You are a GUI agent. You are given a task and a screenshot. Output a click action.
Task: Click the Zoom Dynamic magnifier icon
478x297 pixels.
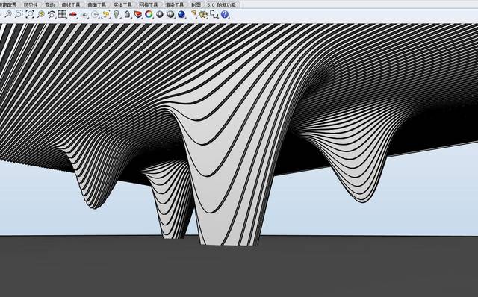pos(8,14)
